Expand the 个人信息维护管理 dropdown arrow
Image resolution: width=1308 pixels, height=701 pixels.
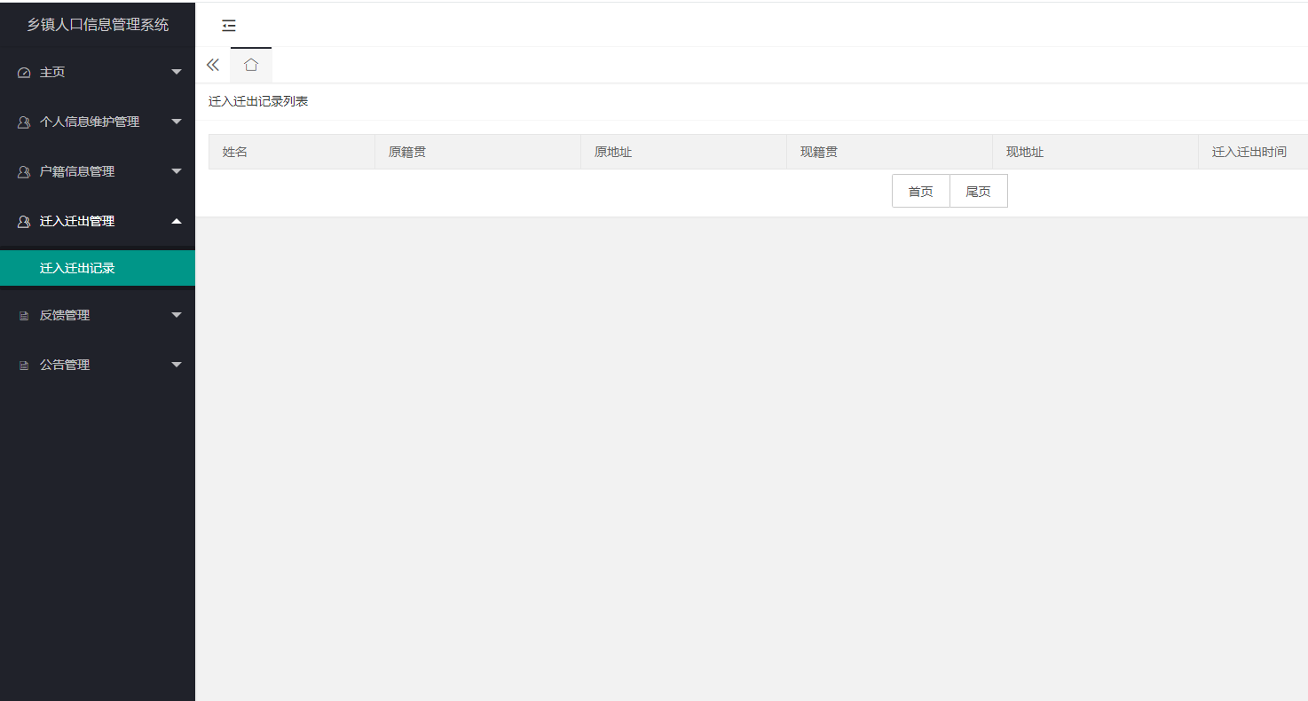tap(177, 122)
